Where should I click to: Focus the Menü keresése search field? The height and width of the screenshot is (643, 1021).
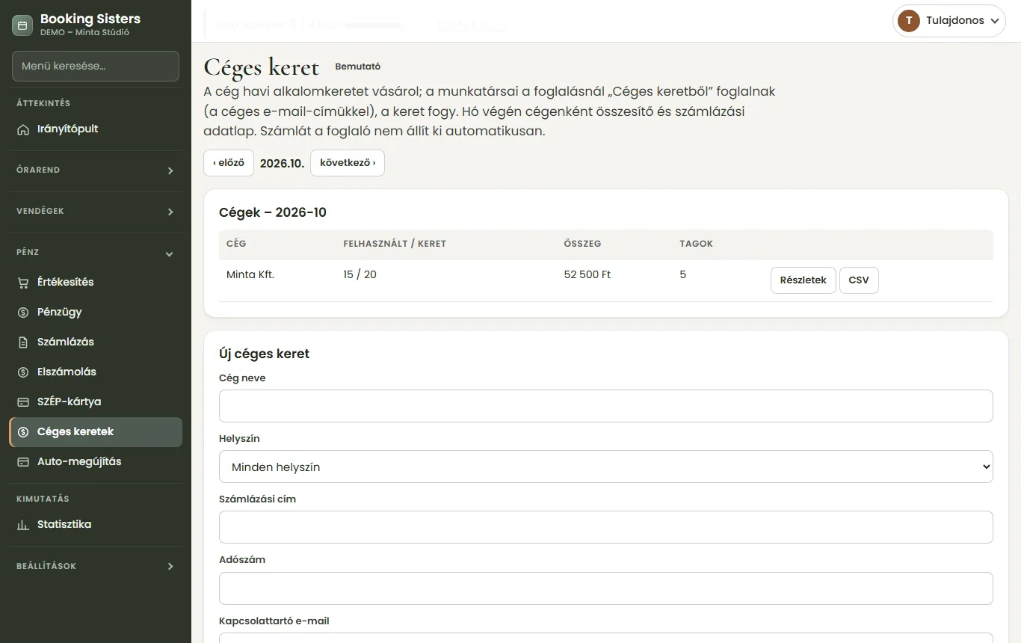click(x=96, y=66)
